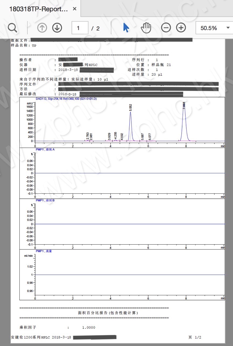
Task: Click the 5.052 peak label in chromatogram
Action: click(131, 107)
